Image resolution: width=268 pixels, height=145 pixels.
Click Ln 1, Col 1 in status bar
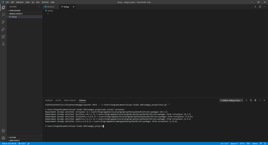[x=224, y=144]
